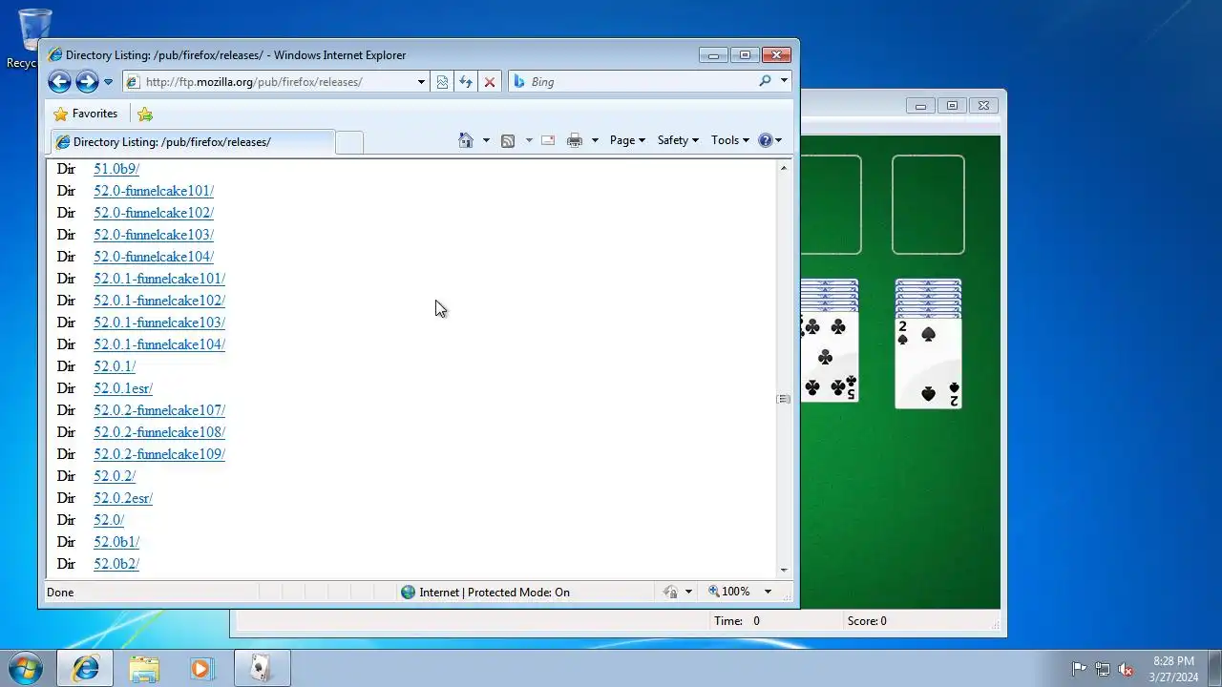Open a new blank tab
1222x687 pixels.
(349, 142)
